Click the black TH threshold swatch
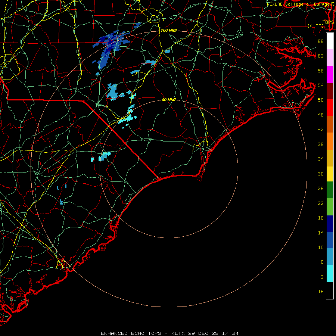The image size is (336, 336). 330,290
